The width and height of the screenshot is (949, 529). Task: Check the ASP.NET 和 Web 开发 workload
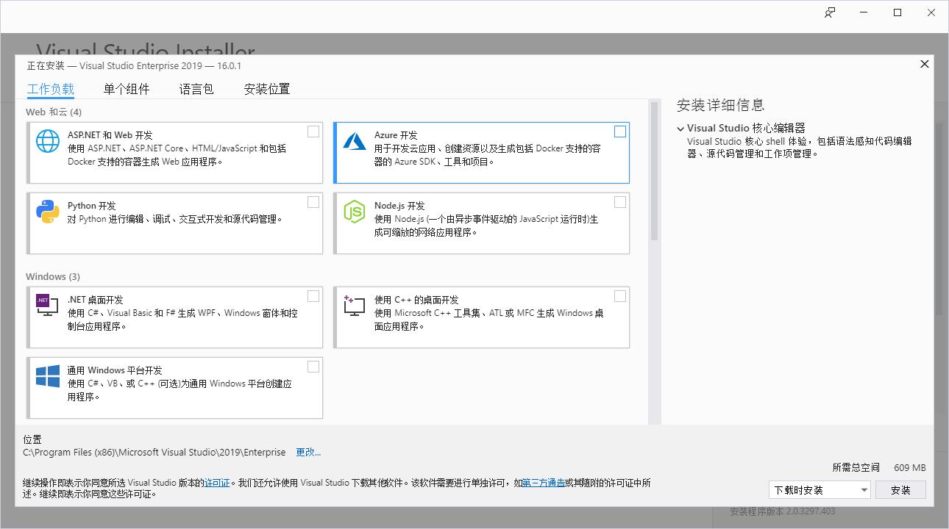(313, 132)
